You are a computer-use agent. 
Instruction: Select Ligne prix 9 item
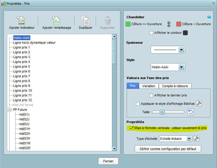tap(21, 86)
